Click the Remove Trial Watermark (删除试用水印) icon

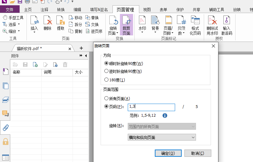[x=212, y=20]
